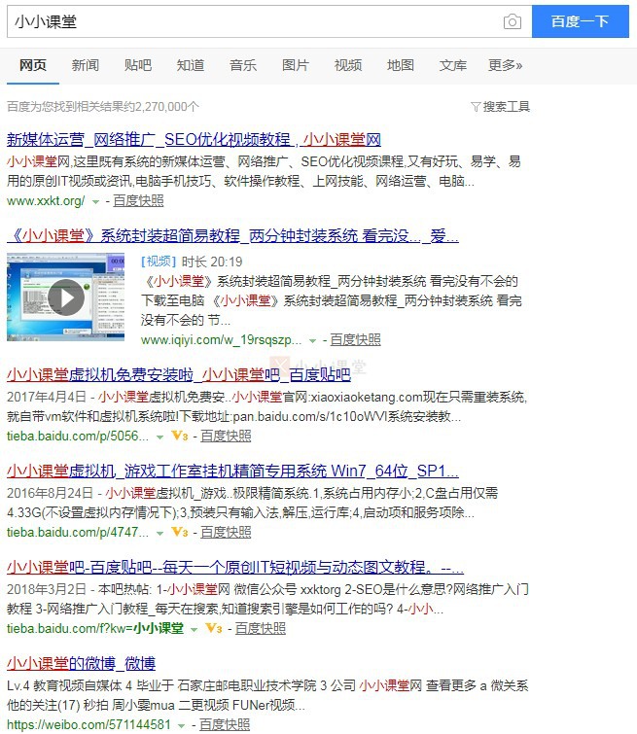Play the video thumbnail for 系统封装教程
637x734 pixels.
65,297
